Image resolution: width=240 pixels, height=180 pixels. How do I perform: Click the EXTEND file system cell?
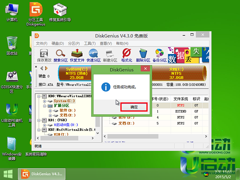[x=181, y=111]
